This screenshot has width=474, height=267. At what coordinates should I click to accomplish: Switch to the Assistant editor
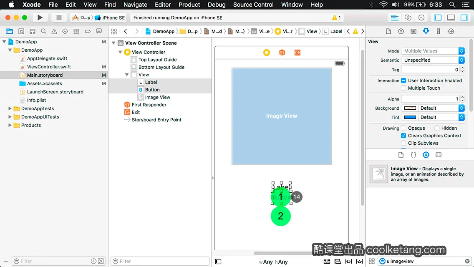tap(408, 18)
